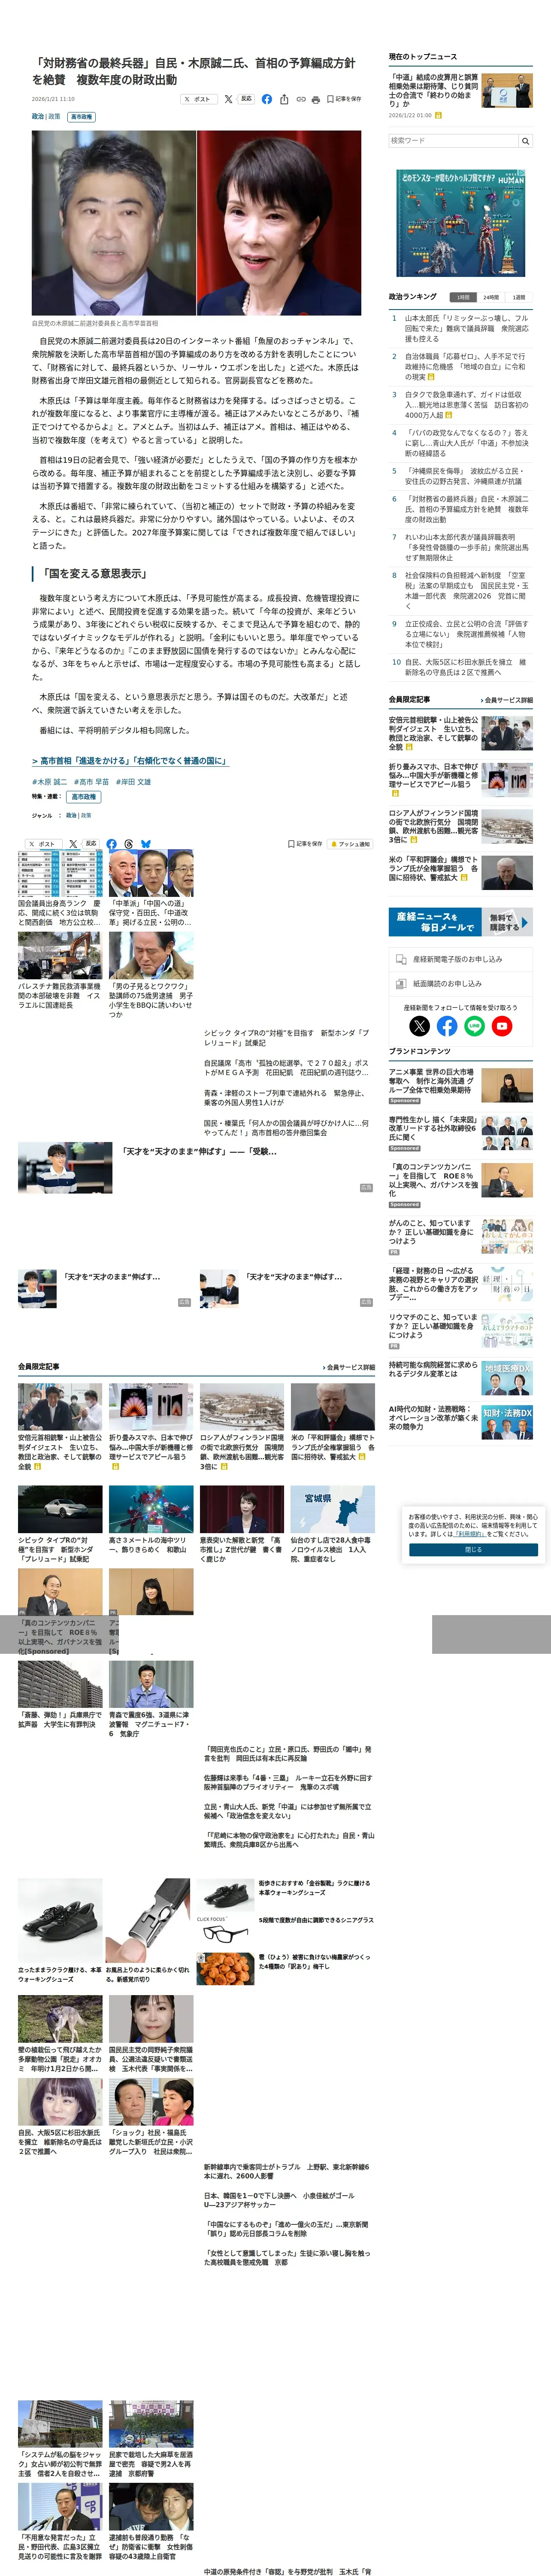The width and height of the screenshot is (551, 2576).
Task: Click the 反応 button under the article headline
Action: [246, 100]
